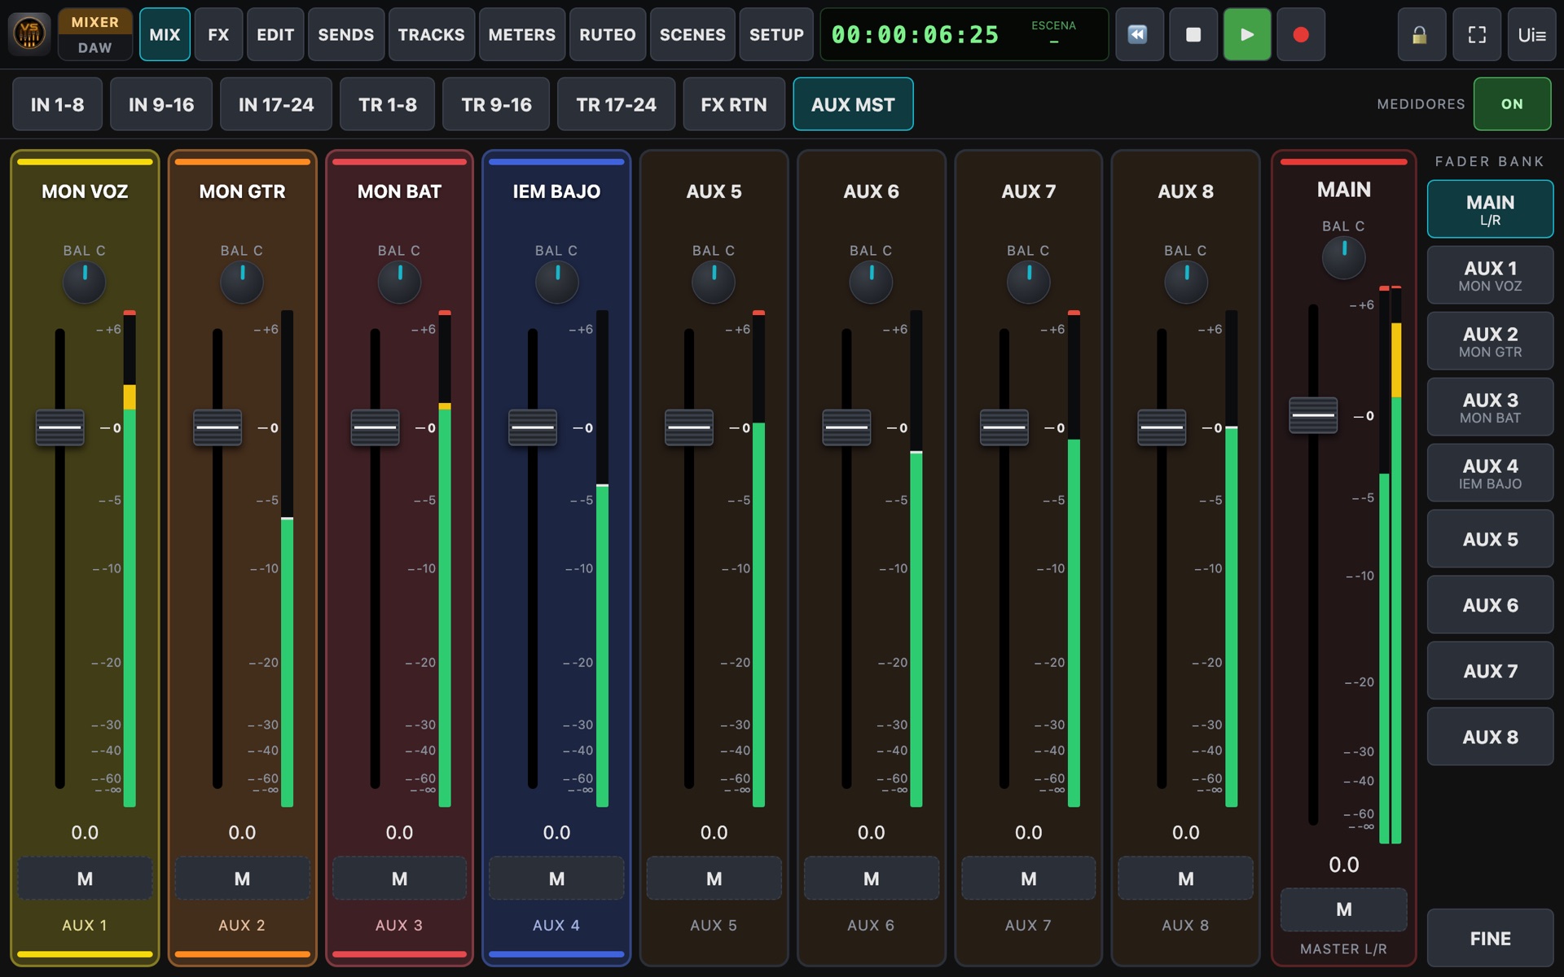Select the MAIN L/R fader bank
1564x977 pixels.
[x=1490, y=209]
